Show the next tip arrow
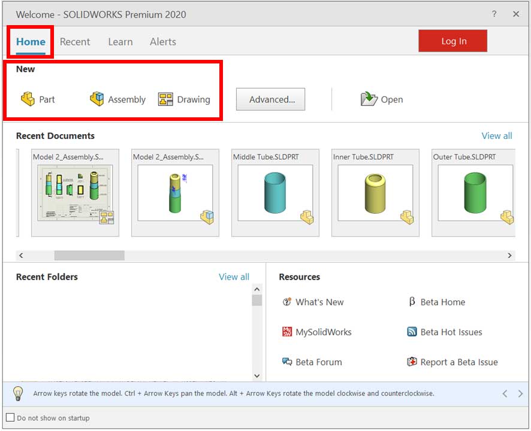 coord(520,393)
